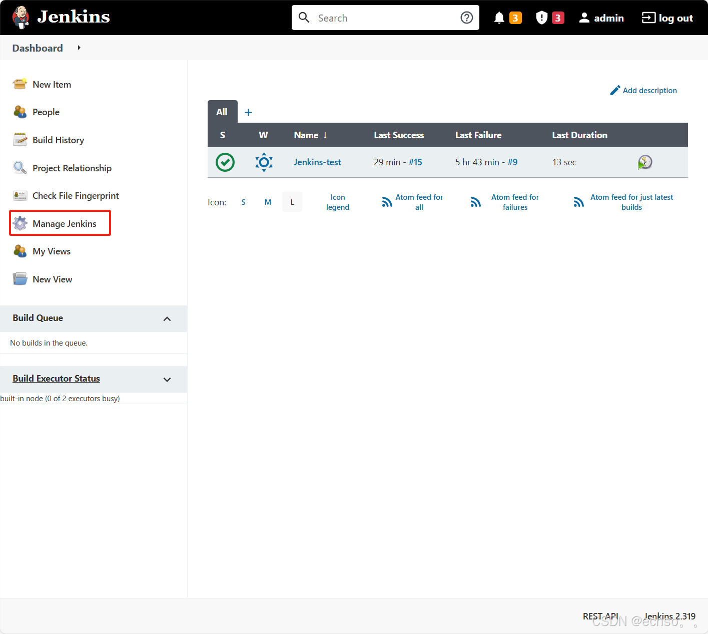Image resolution: width=708 pixels, height=634 pixels.
Task: Open last failed build #9
Action: [512, 162]
